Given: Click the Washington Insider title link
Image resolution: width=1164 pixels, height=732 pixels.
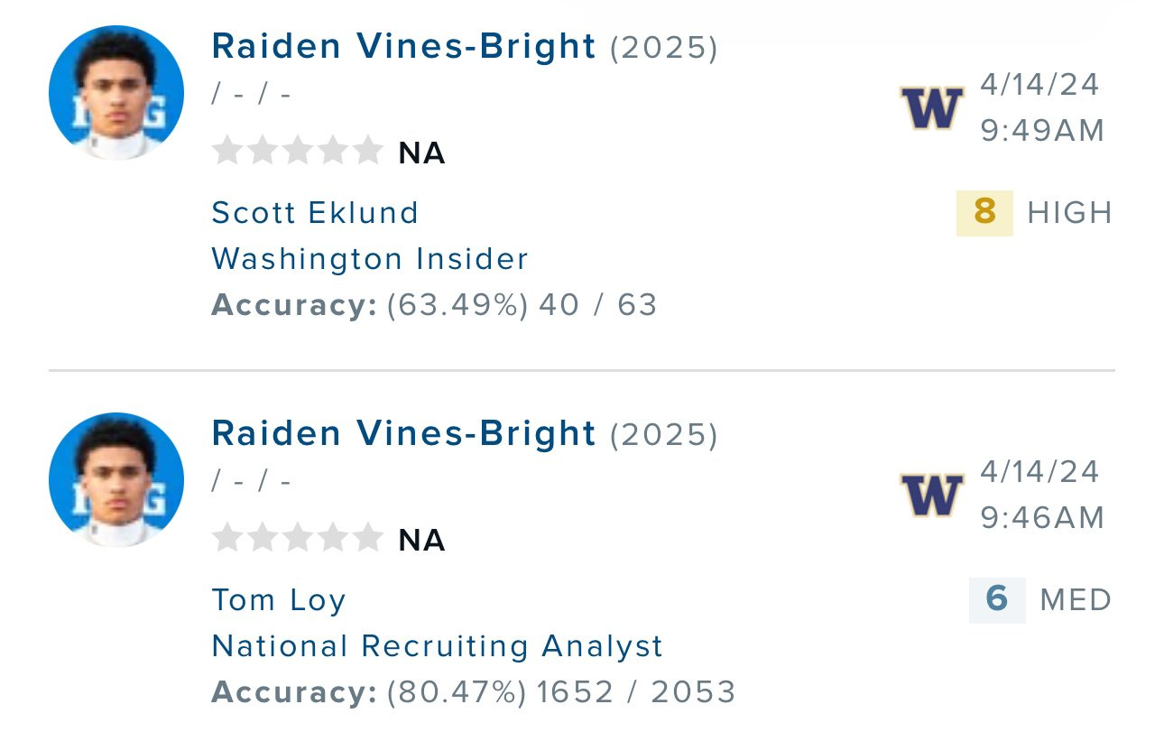Looking at the screenshot, I should 370,260.
